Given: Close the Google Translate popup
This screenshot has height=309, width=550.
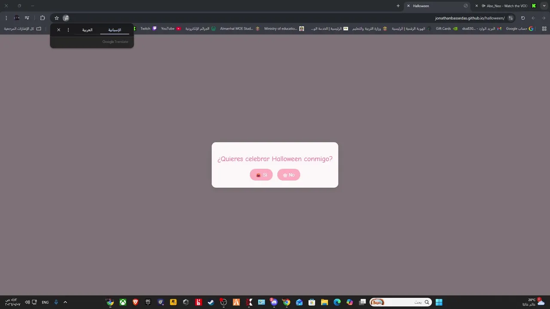Looking at the screenshot, I should pos(58,30).
